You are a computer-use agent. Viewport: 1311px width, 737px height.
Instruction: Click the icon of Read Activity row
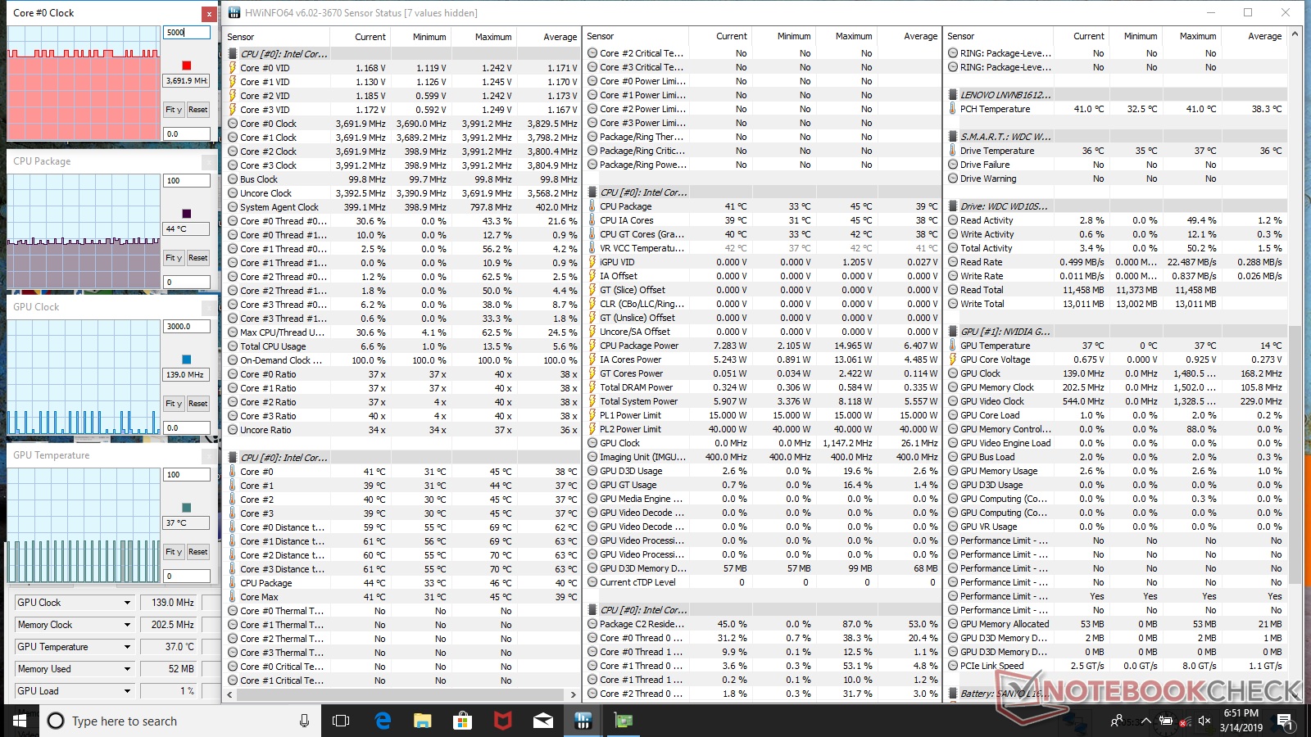[x=953, y=220]
